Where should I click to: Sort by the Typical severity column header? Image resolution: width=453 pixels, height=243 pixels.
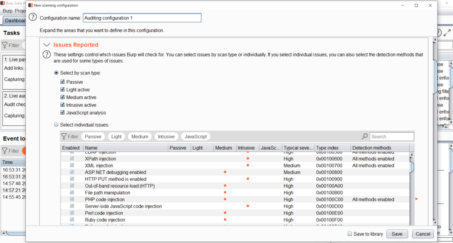[298, 148]
